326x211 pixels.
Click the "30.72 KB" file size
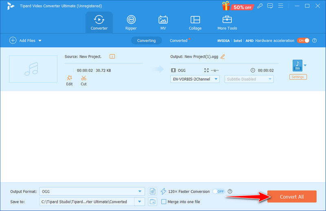(104, 71)
